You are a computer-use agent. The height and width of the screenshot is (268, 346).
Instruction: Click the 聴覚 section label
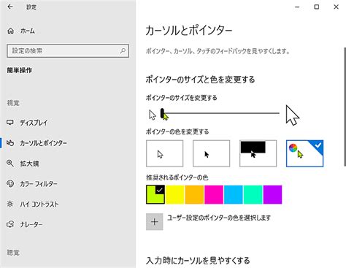13,253
